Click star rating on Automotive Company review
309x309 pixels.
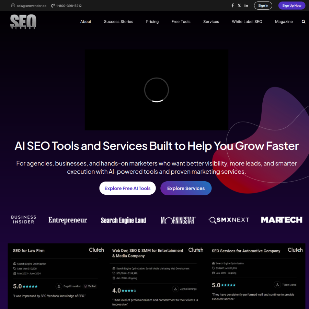(228, 285)
